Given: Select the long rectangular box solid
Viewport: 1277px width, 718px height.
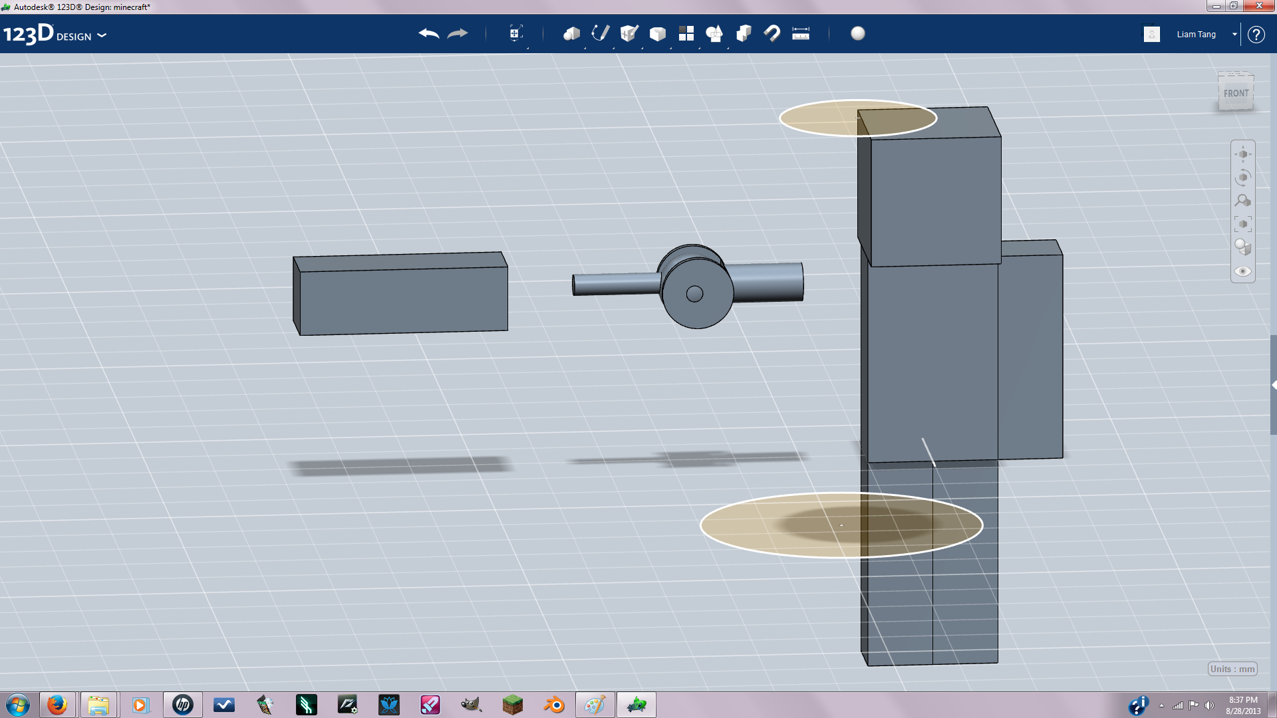Looking at the screenshot, I should (400, 293).
